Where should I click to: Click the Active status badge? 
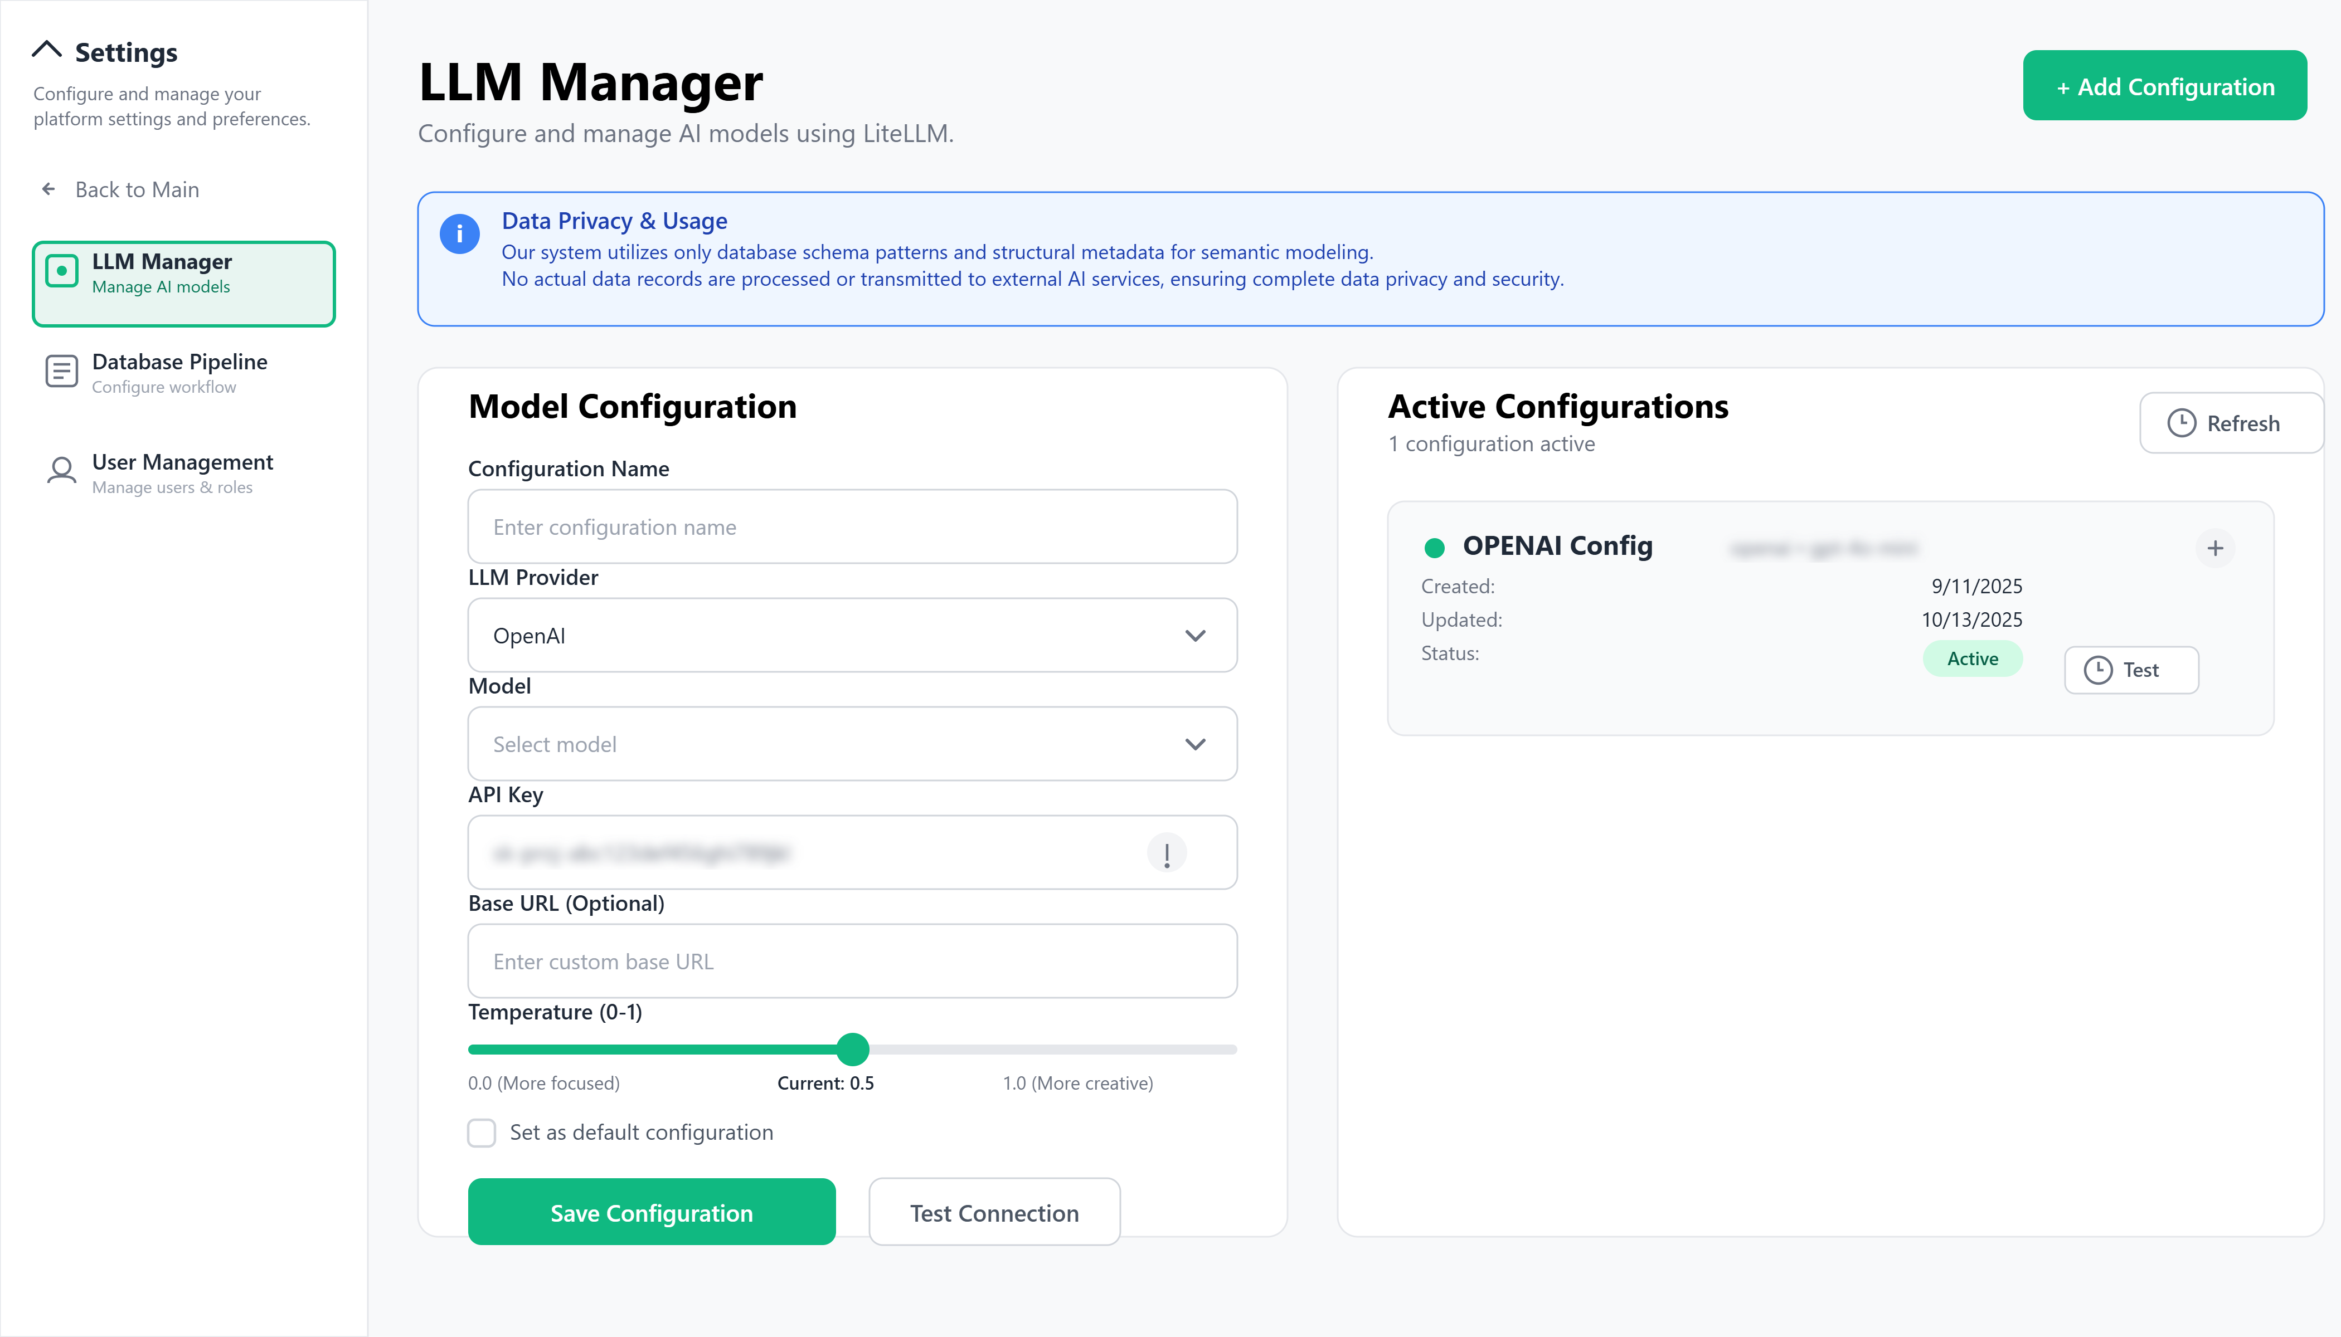[x=1973, y=658]
